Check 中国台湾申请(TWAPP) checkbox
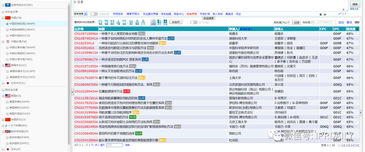 (7, 47)
